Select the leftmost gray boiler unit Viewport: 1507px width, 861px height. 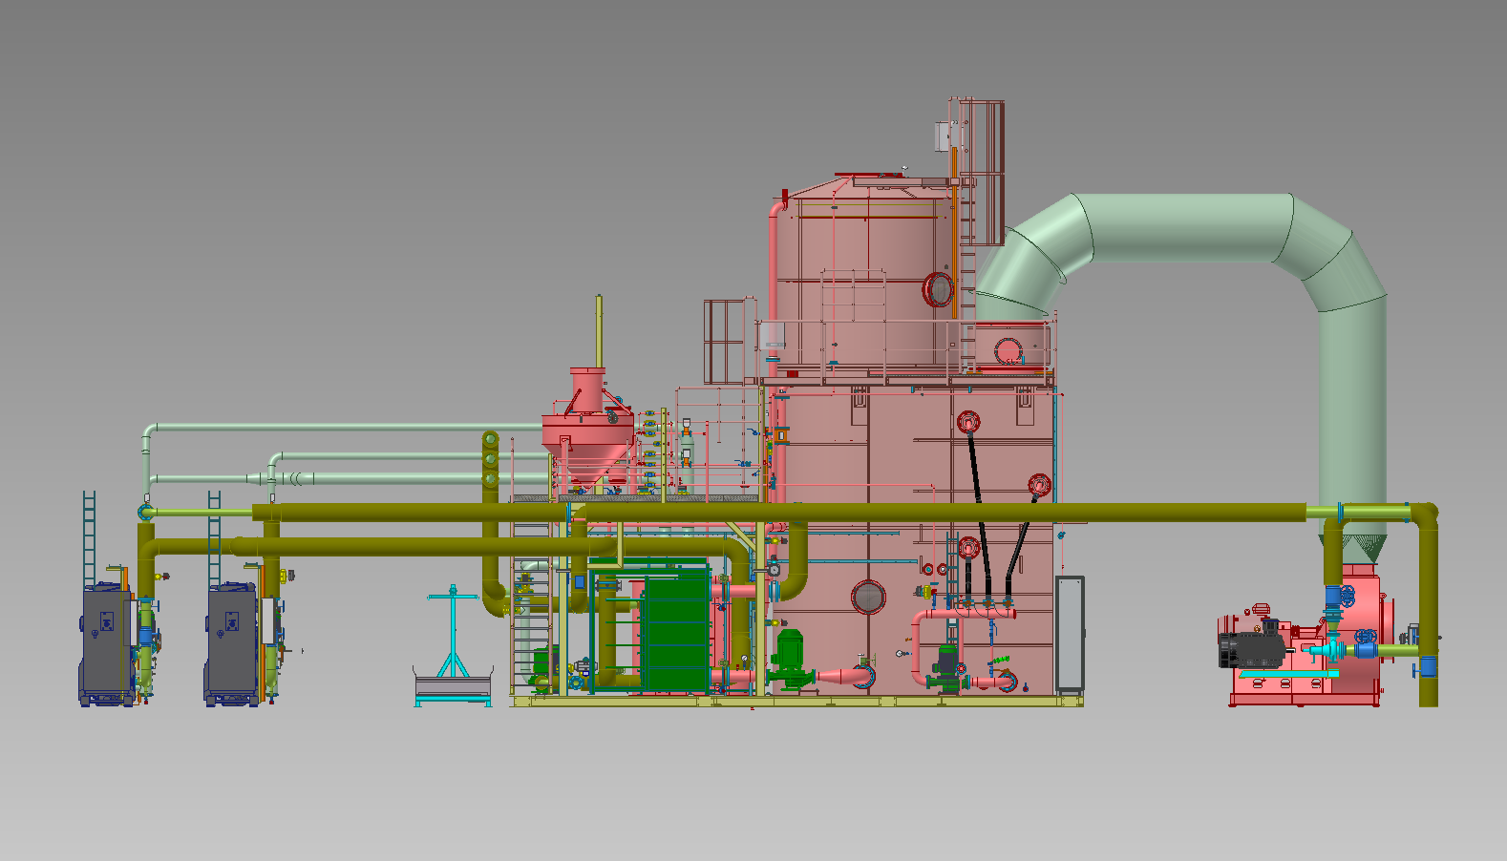[x=106, y=644]
